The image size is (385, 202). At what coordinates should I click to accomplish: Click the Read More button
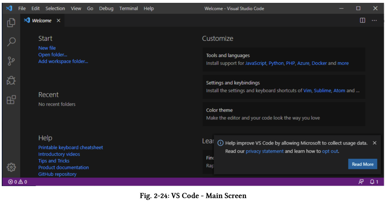pos(363,164)
